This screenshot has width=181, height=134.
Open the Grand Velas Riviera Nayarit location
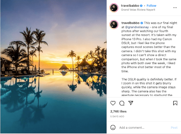click(x=138, y=10)
